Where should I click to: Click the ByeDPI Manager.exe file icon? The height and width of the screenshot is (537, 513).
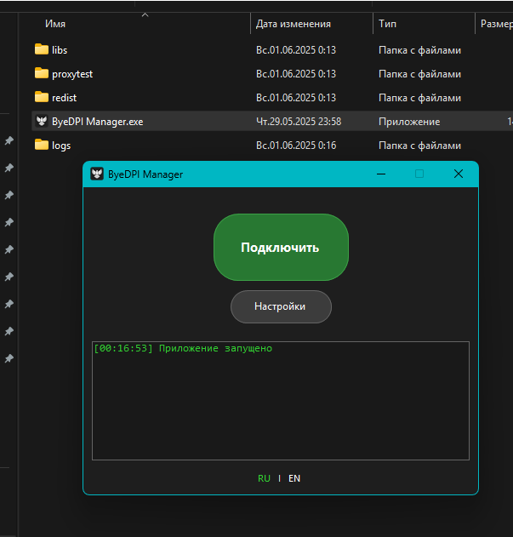coord(42,121)
